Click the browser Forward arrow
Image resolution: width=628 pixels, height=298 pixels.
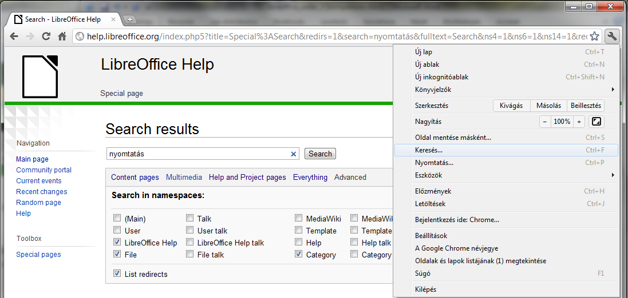click(30, 37)
